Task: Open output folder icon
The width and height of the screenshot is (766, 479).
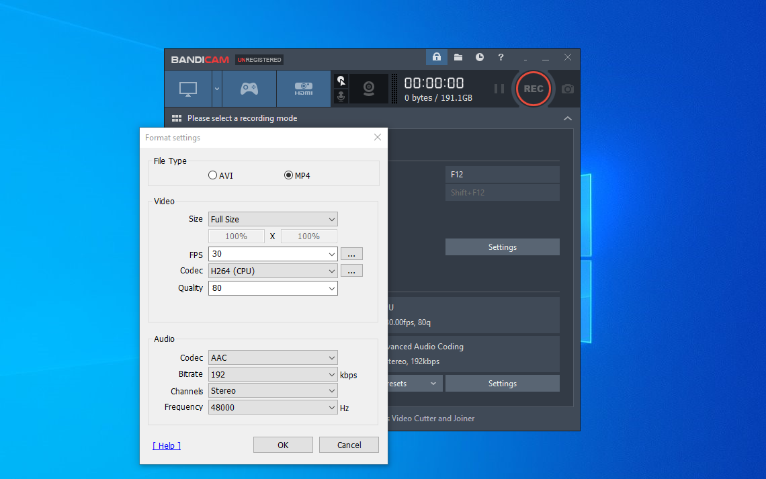Action: (x=458, y=57)
